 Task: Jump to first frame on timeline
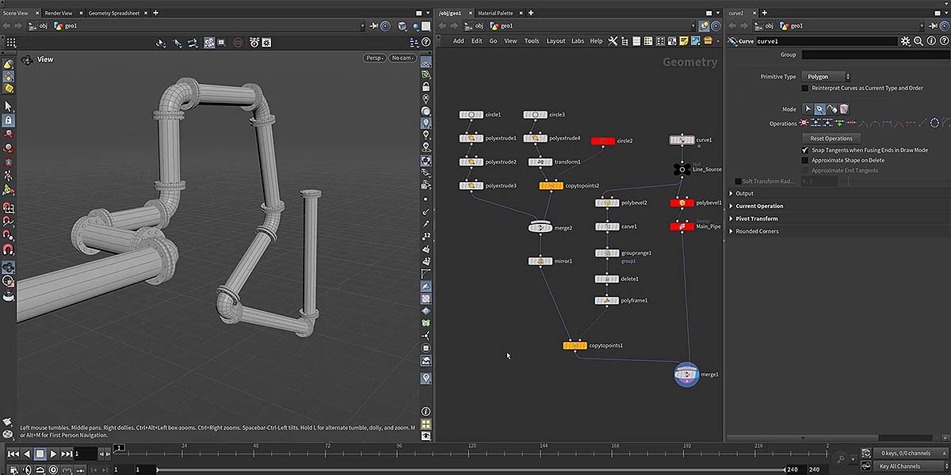(x=13, y=454)
